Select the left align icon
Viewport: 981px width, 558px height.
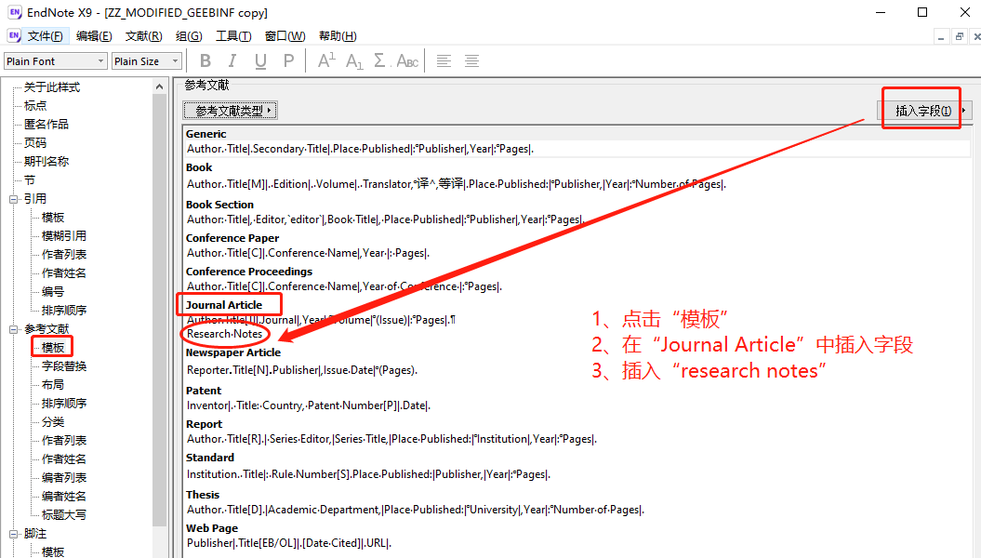(x=444, y=60)
